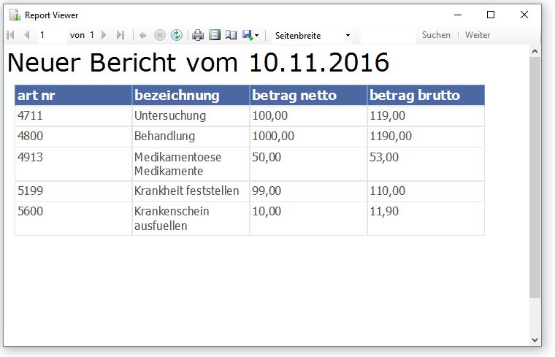Click the scroll up arrow
Viewport: 555px width, 357px height.
[x=535, y=52]
